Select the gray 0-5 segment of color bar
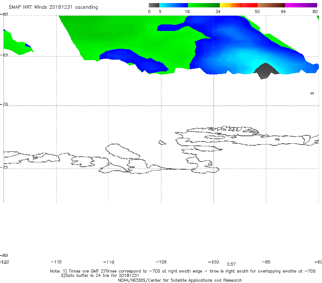Screen dimensions: 322x283 click(154, 5)
